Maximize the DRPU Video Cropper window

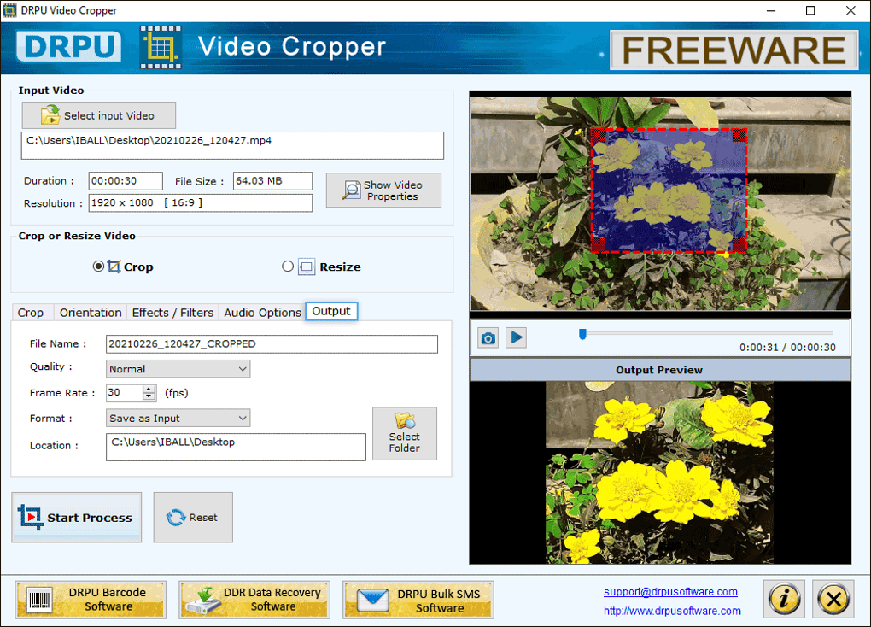[810, 10]
